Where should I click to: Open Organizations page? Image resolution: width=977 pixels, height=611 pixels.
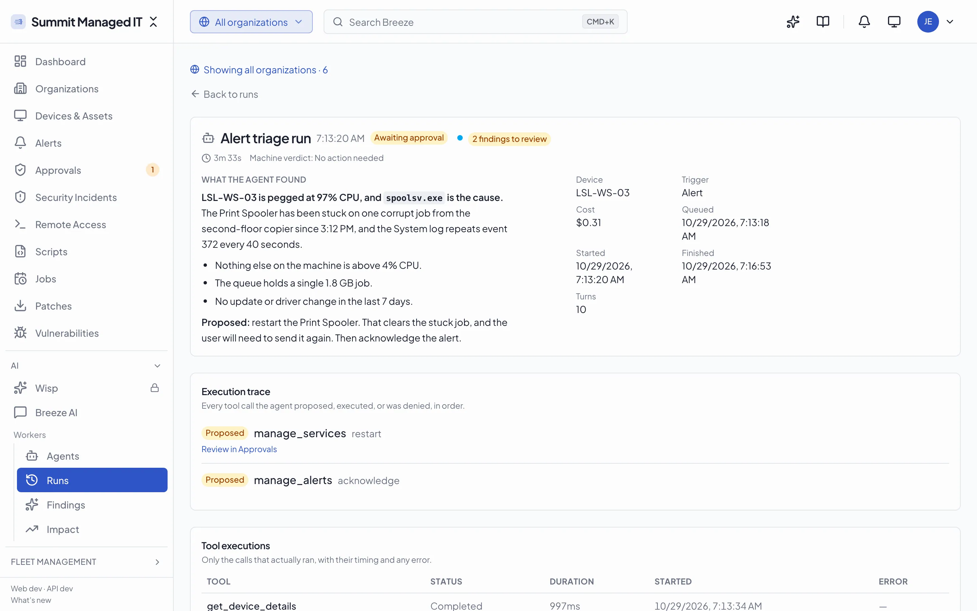(x=87, y=89)
